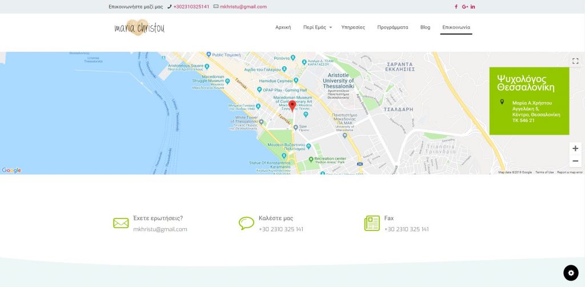Go to the Αρχική menu item
The width and height of the screenshot is (585, 287).
coord(283,27)
